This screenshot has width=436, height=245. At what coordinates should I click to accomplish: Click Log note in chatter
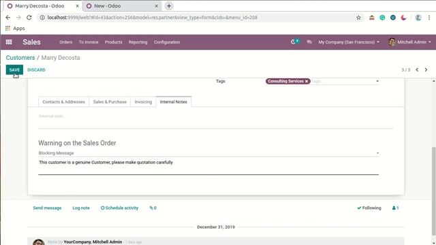(x=81, y=208)
